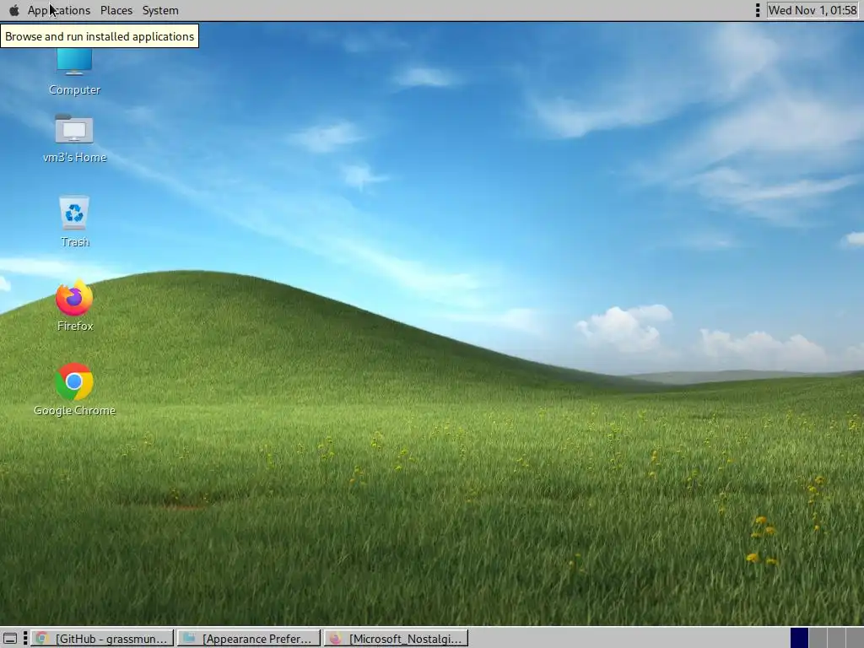
Task: Click the "Trash" label text
Action: (75, 242)
